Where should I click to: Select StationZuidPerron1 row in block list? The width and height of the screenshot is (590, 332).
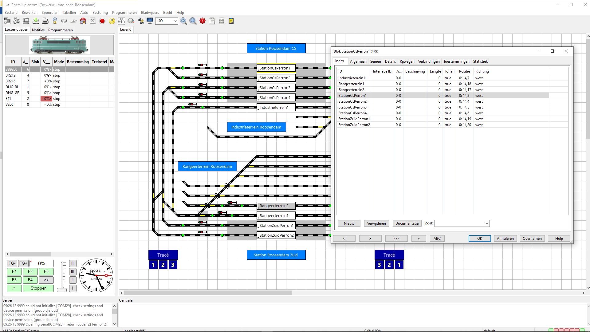click(x=354, y=119)
